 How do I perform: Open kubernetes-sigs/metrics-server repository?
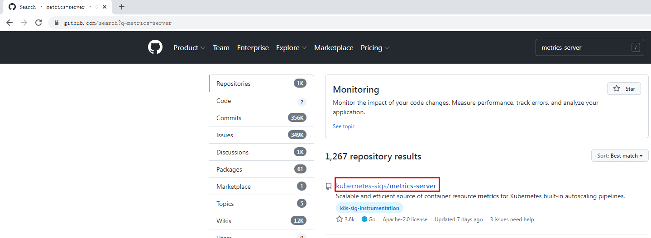click(x=386, y=186)
